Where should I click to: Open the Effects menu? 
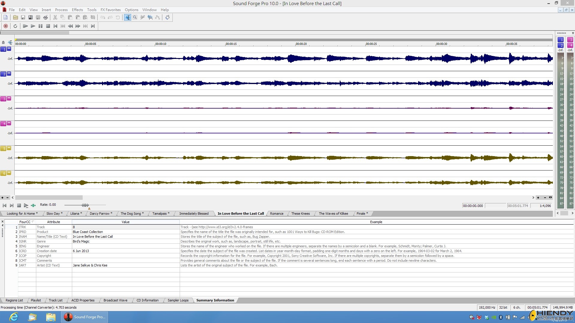coord(77,10)
